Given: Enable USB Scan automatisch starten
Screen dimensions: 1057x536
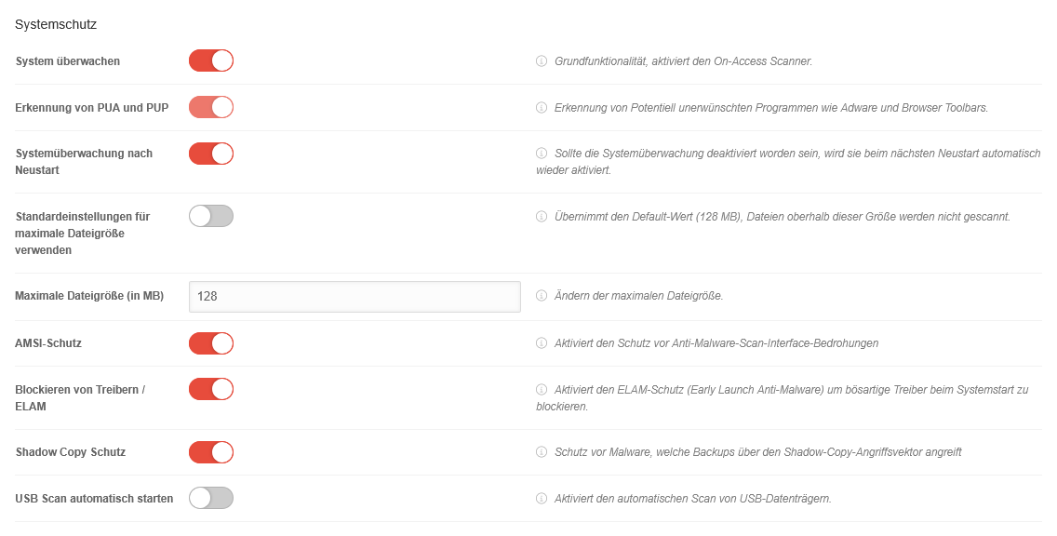Looking at the screenshot, I should (x=210, y=498).
